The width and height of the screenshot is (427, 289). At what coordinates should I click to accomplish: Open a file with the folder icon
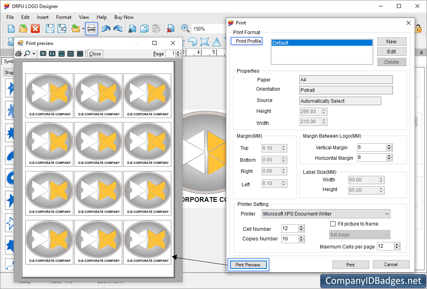(23, 28)
